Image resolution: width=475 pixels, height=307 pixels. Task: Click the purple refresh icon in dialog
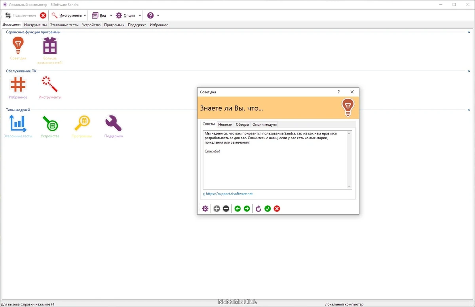258,208
